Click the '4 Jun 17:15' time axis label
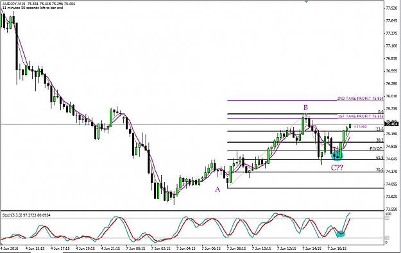 [60, 248]
